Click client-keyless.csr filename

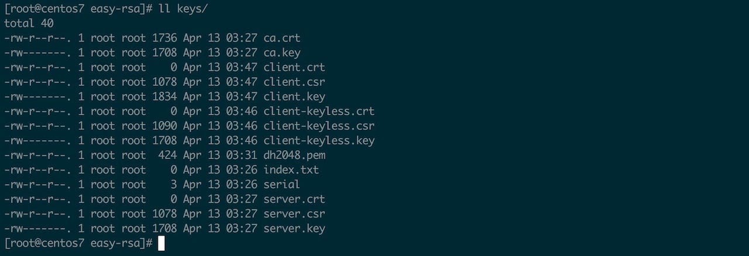pyautogui.click(x=319, y=126)
